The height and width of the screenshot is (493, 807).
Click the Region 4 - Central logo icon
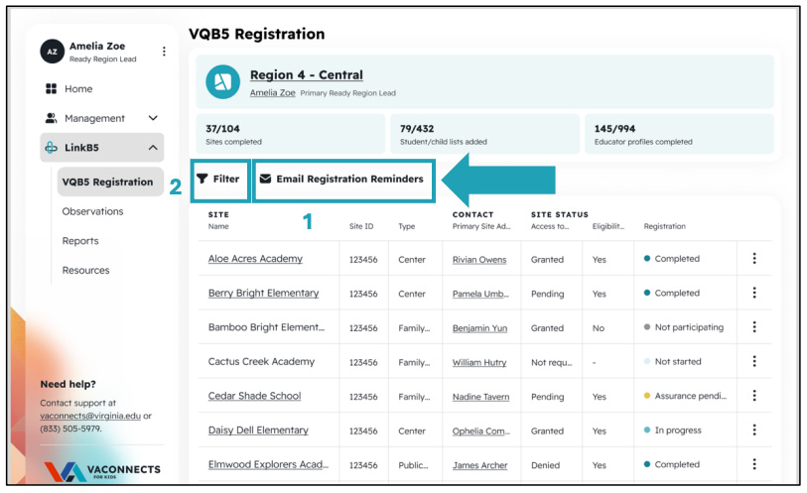pyautogui.click(x=223, y=81)
